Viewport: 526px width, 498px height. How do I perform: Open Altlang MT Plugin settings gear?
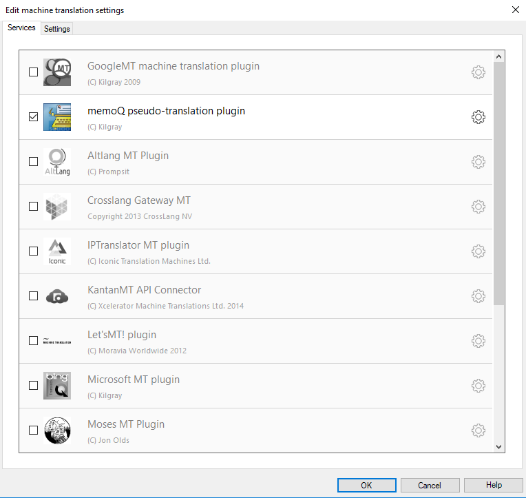coord(478,162)
